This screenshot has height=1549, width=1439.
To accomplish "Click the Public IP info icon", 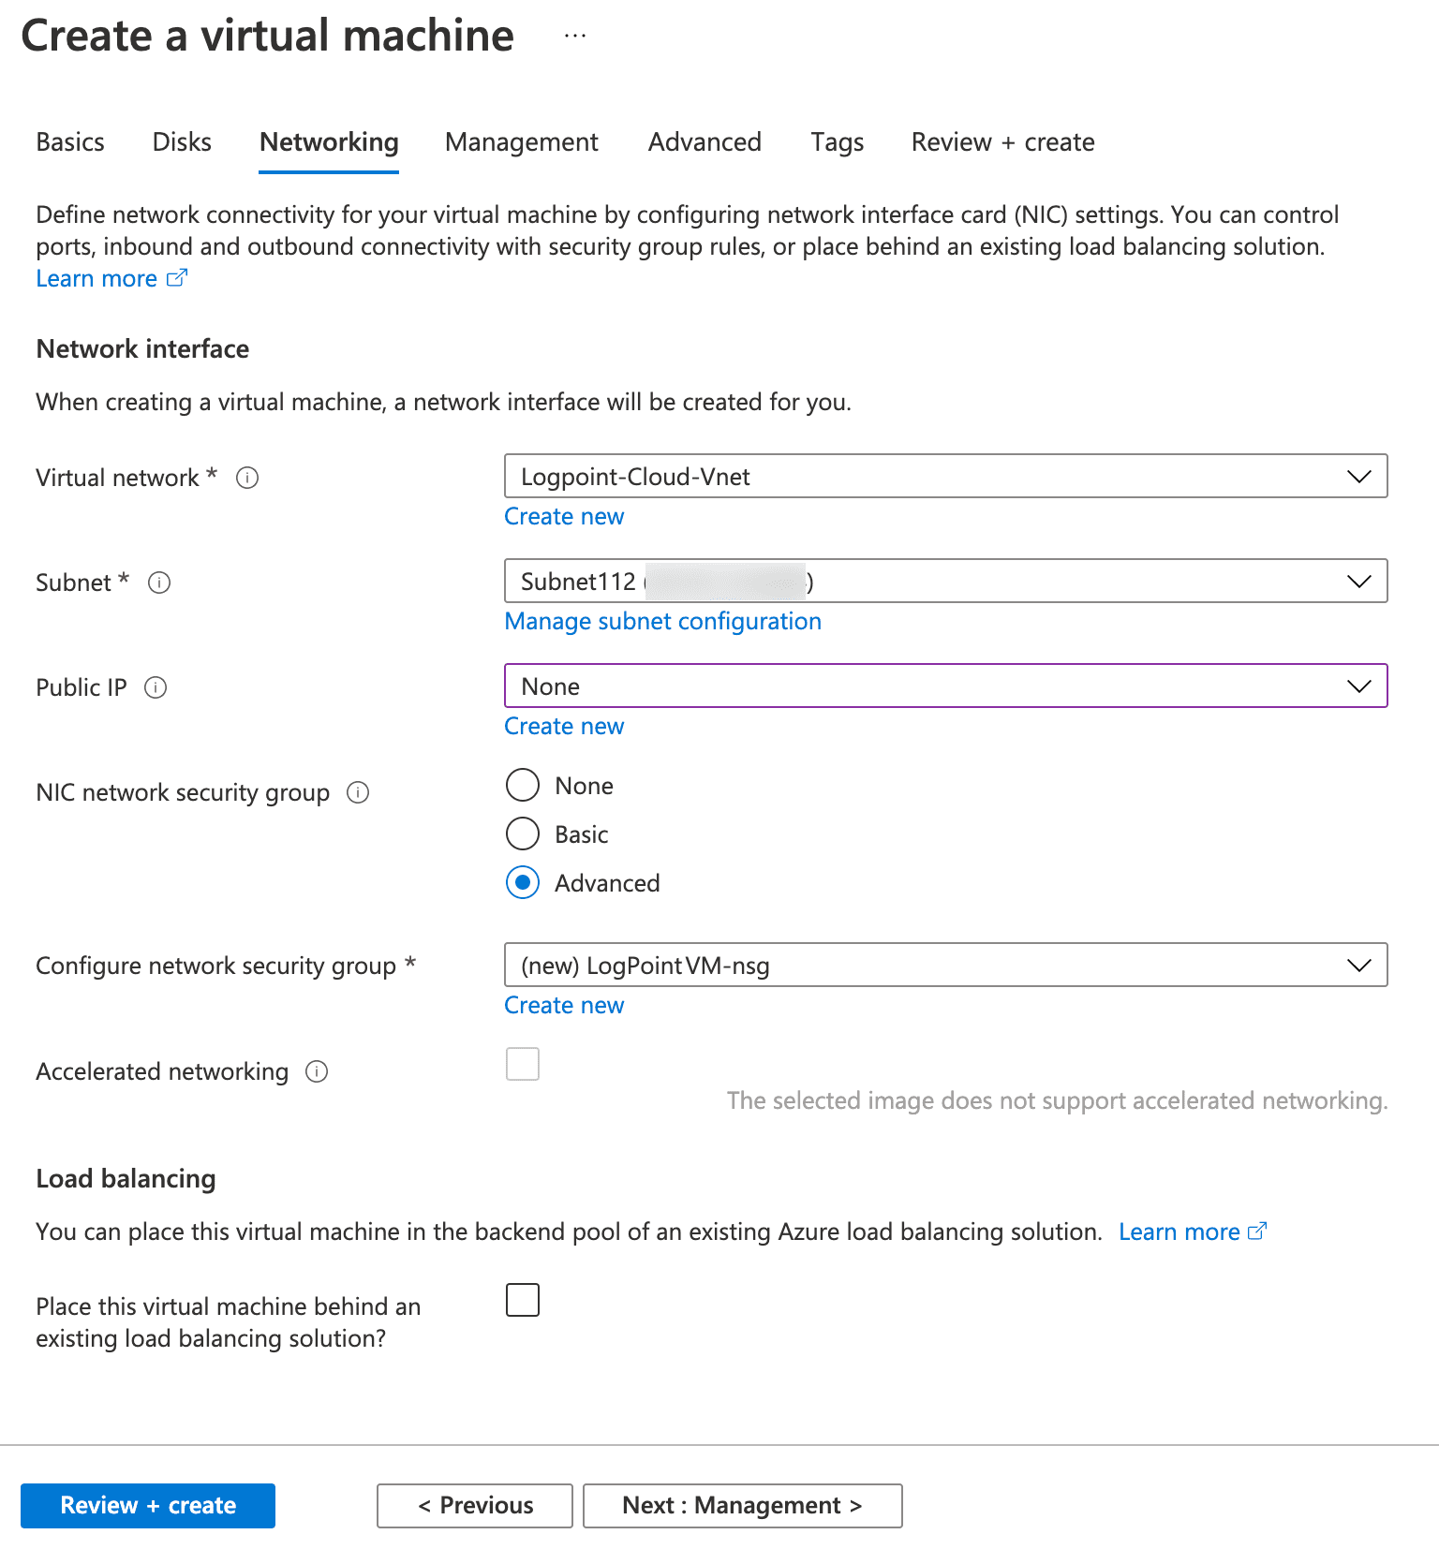I will (x=156, y=687).
